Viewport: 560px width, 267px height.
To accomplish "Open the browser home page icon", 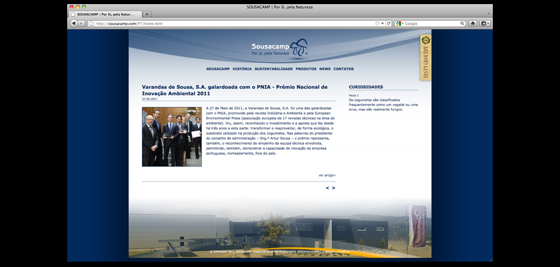I will 473,23.
